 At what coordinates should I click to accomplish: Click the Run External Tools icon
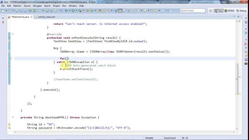80,10
